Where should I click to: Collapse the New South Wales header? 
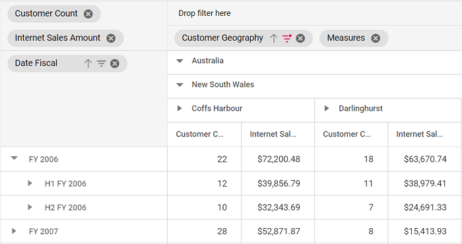coord(180,85)
